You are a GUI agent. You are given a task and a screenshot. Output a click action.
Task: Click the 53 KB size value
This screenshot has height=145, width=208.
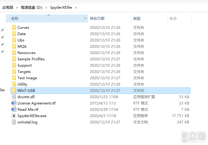pyautogui.click(x=184, y=97)
